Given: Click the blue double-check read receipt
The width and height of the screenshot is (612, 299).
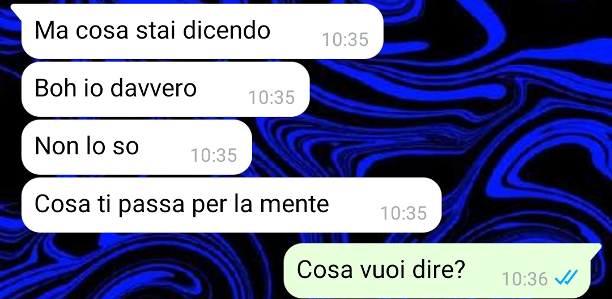Looking at the screenshot, I should (566, 279).
